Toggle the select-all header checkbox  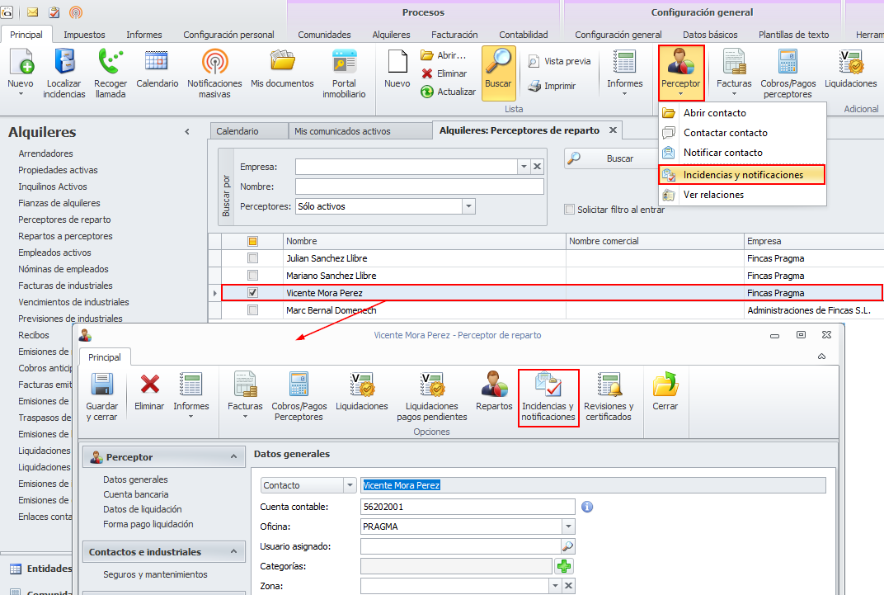252,242
